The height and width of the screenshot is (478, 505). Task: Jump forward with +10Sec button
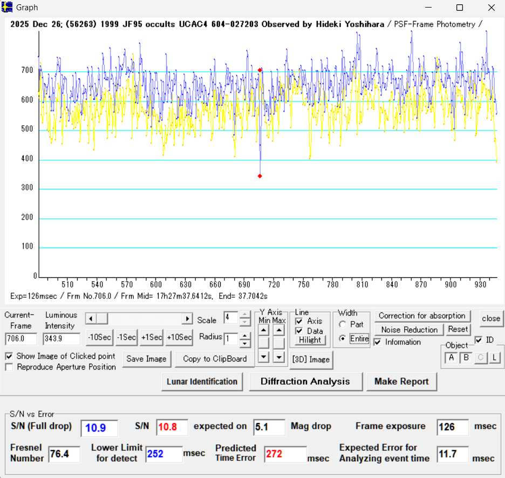pyautogui.click(x=179, y=337)
